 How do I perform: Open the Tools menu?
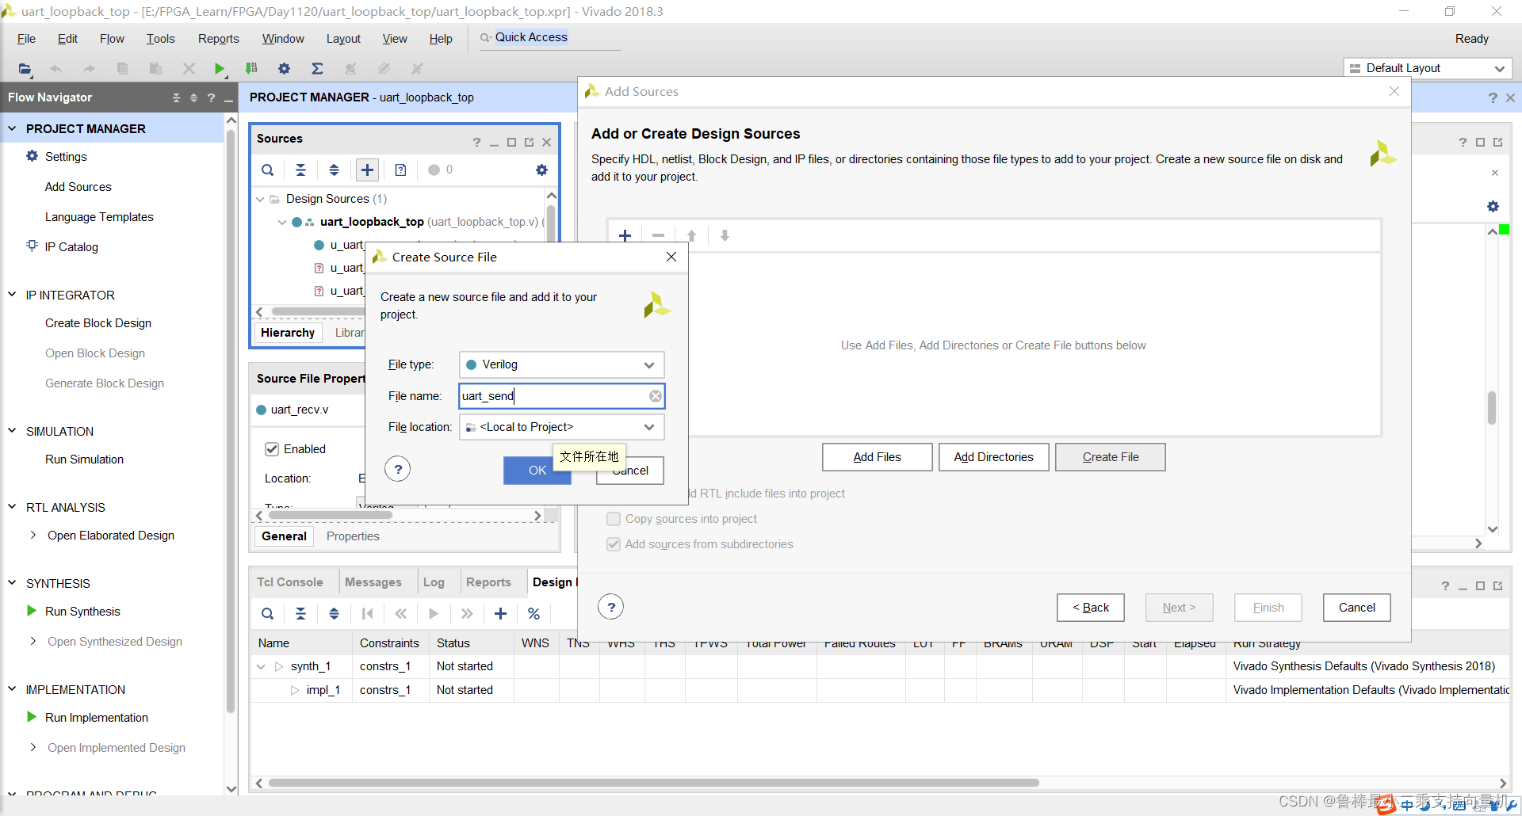[160, 38]
